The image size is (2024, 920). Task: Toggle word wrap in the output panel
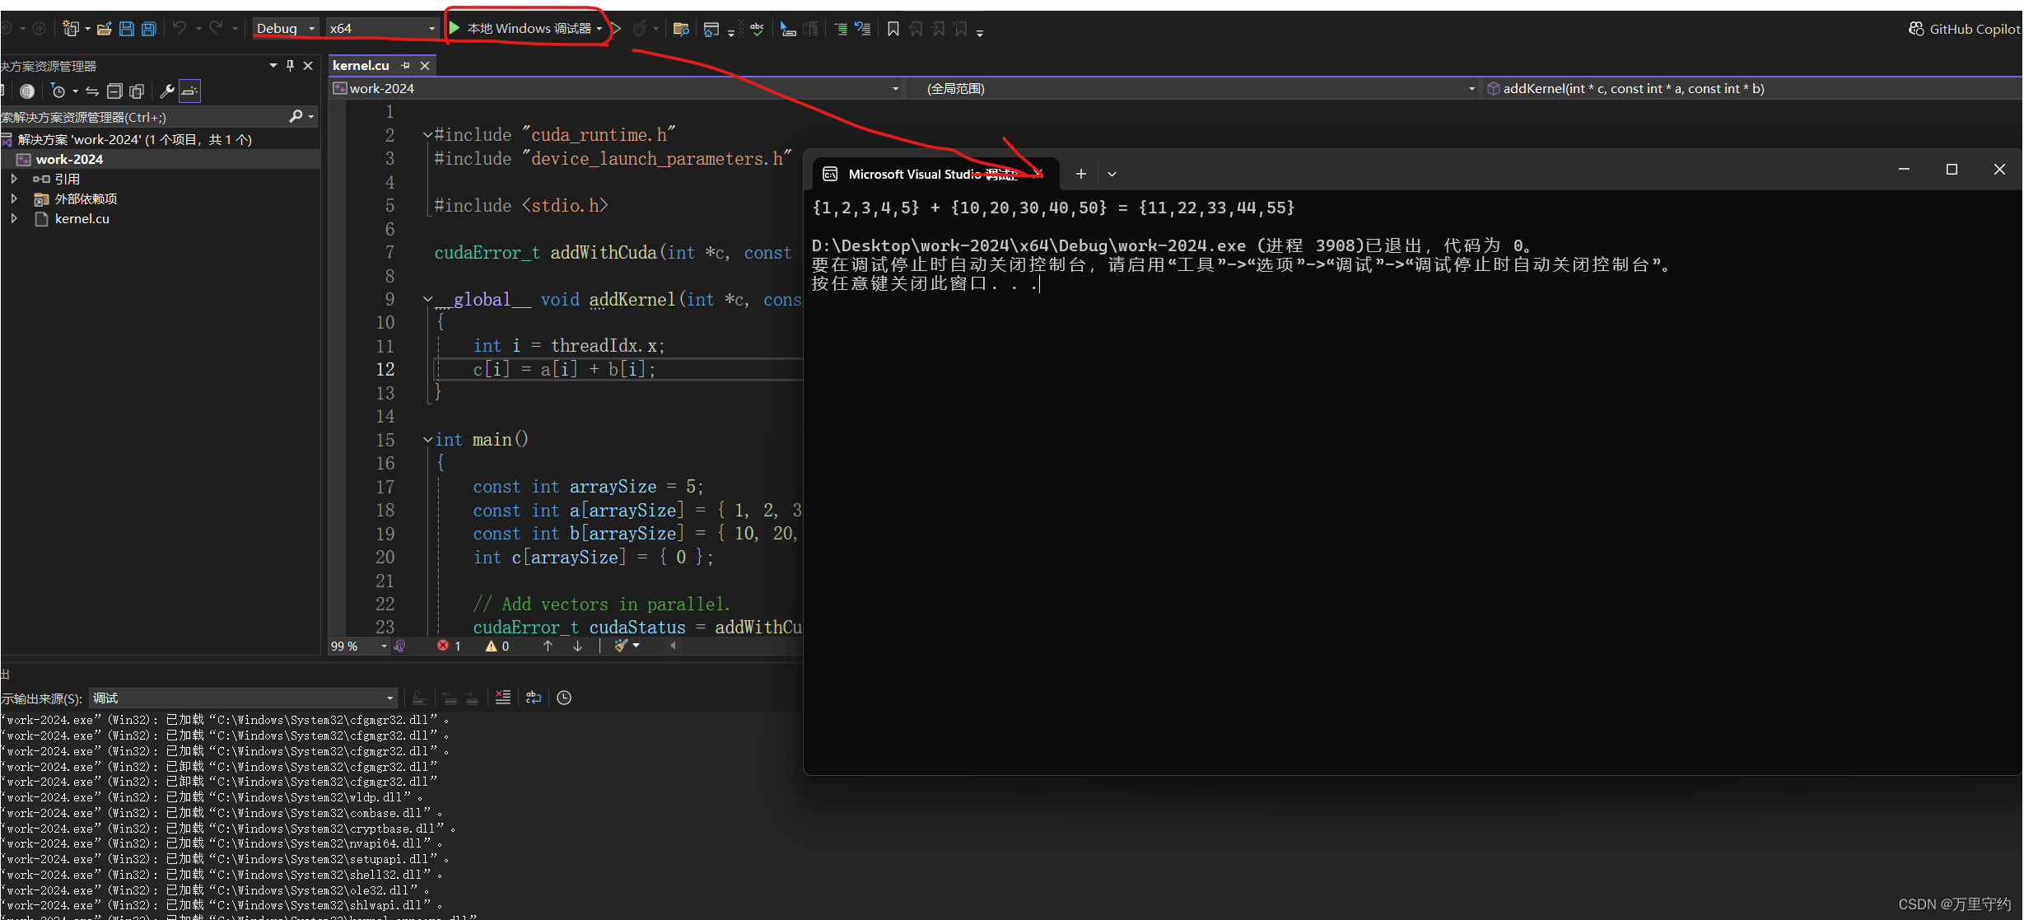click(534, 698)
